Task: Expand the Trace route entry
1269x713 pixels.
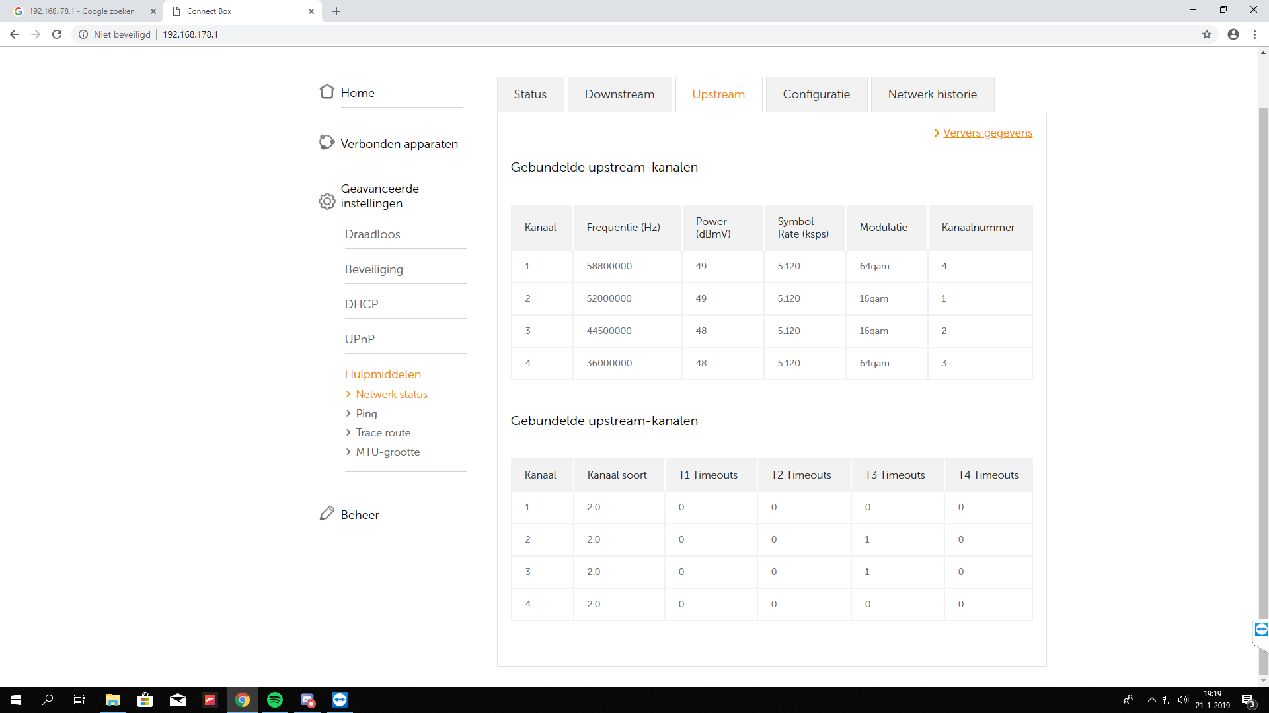Action: point(383,432)
